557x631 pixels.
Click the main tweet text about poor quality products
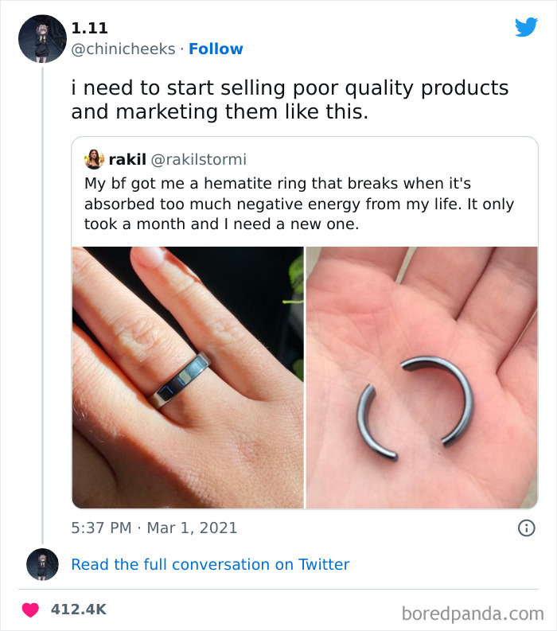tap(290, 99)
